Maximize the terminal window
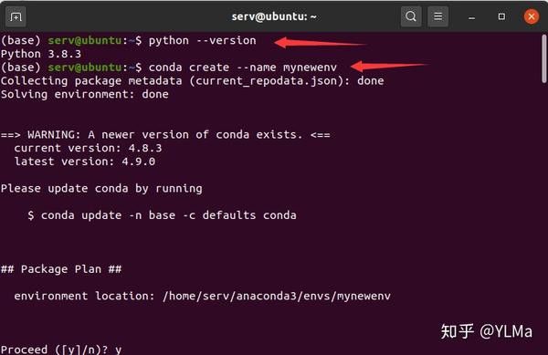548x355 pixels. coord(501,16)
